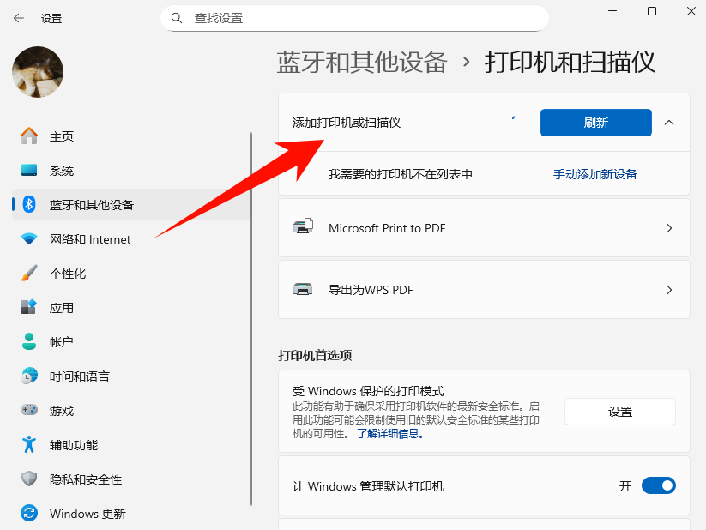This screenshot has width=706, height=530.
Task: Select the 系统 sidebar icon
Action: pos(27,171)
